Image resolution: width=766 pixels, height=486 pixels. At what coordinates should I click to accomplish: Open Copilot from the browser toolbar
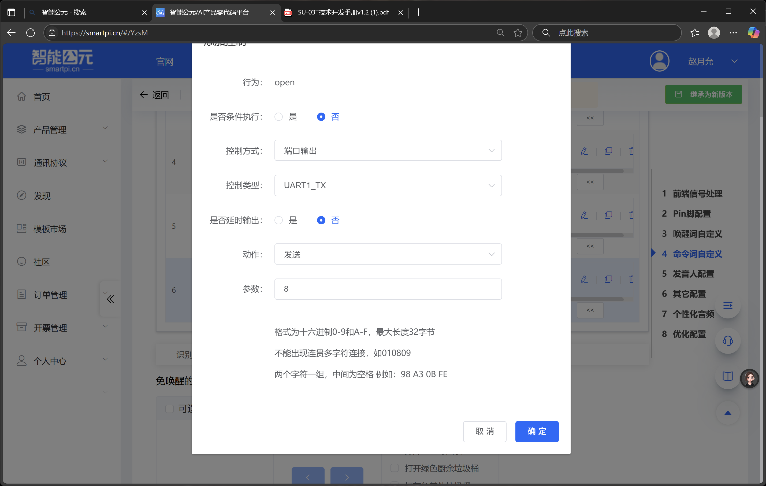pyautogui.click(x=753, y=32)
